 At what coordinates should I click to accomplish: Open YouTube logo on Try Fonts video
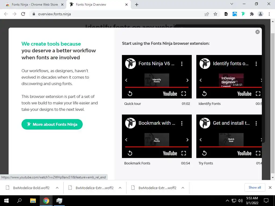(244, 153)
